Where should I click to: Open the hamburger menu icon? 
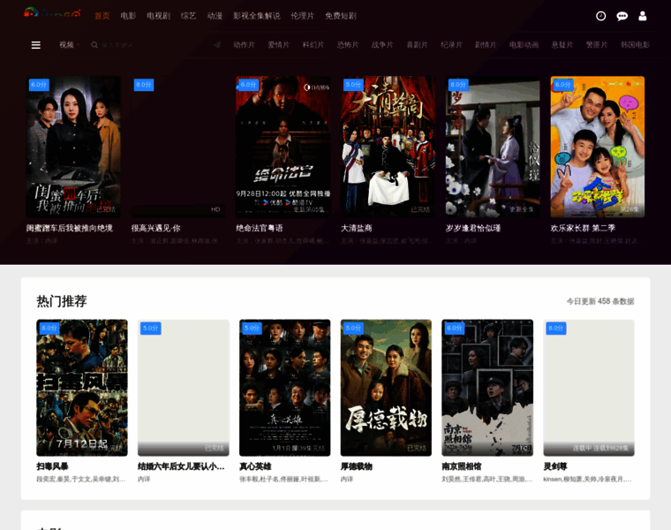point(36,45)
